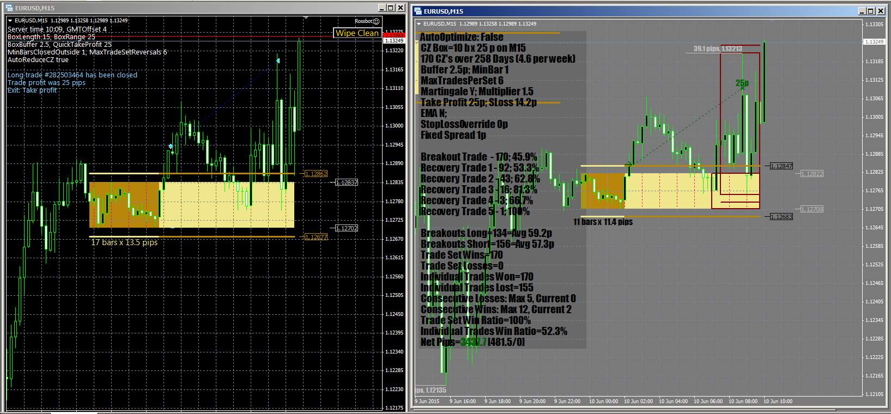The height and width of the screenshot is (414, 891).
Task: Click left window title bar chart icon
Action: (x=9, y=8)
